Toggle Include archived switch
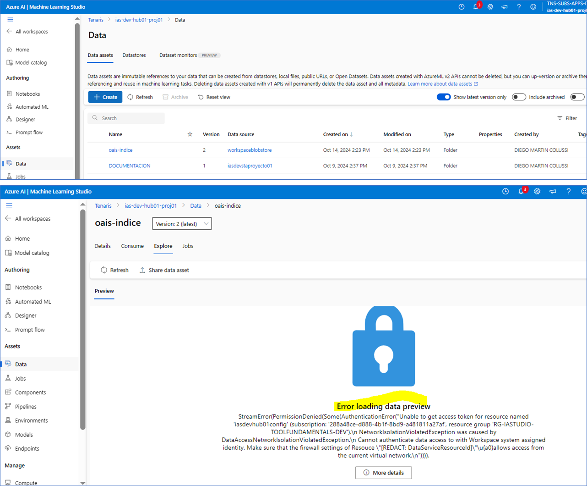Viewport: 587px width, 486px height. [x=519, y=97]
